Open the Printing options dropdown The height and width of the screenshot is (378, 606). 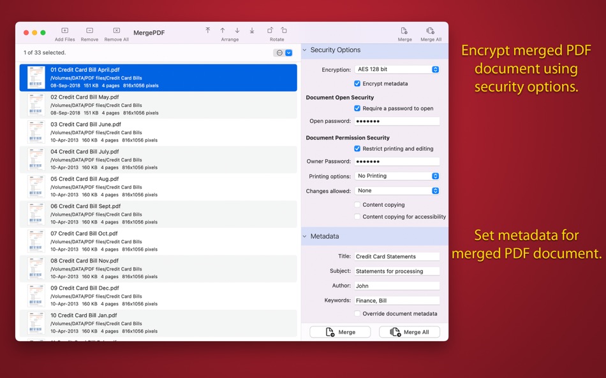[x=397, y=176]
